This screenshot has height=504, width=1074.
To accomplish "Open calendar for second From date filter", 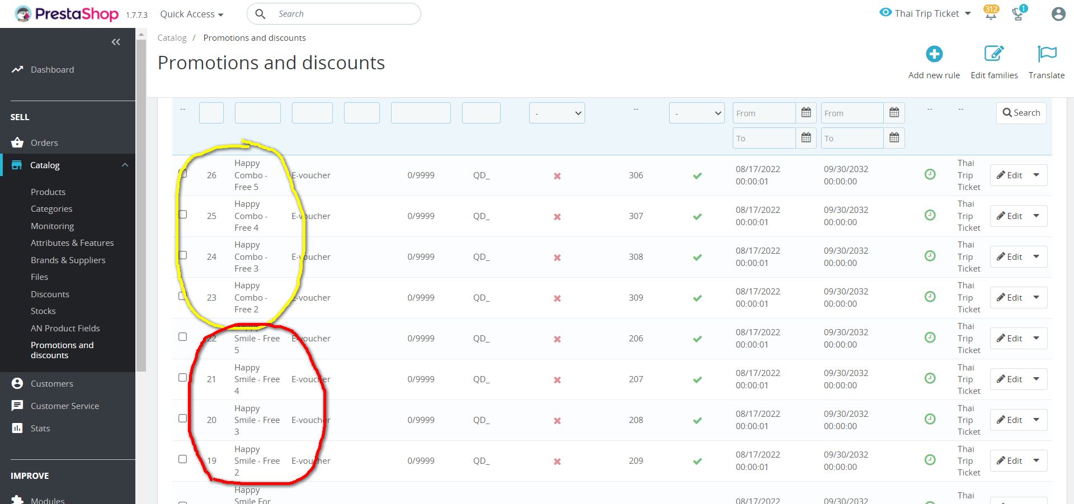I will click(894, 113).
